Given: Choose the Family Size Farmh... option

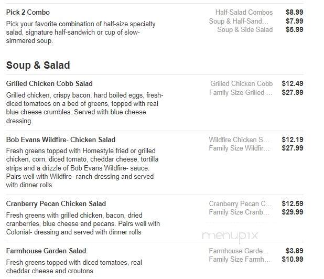Looking at the screenshot, I should [x=240, y=260].
